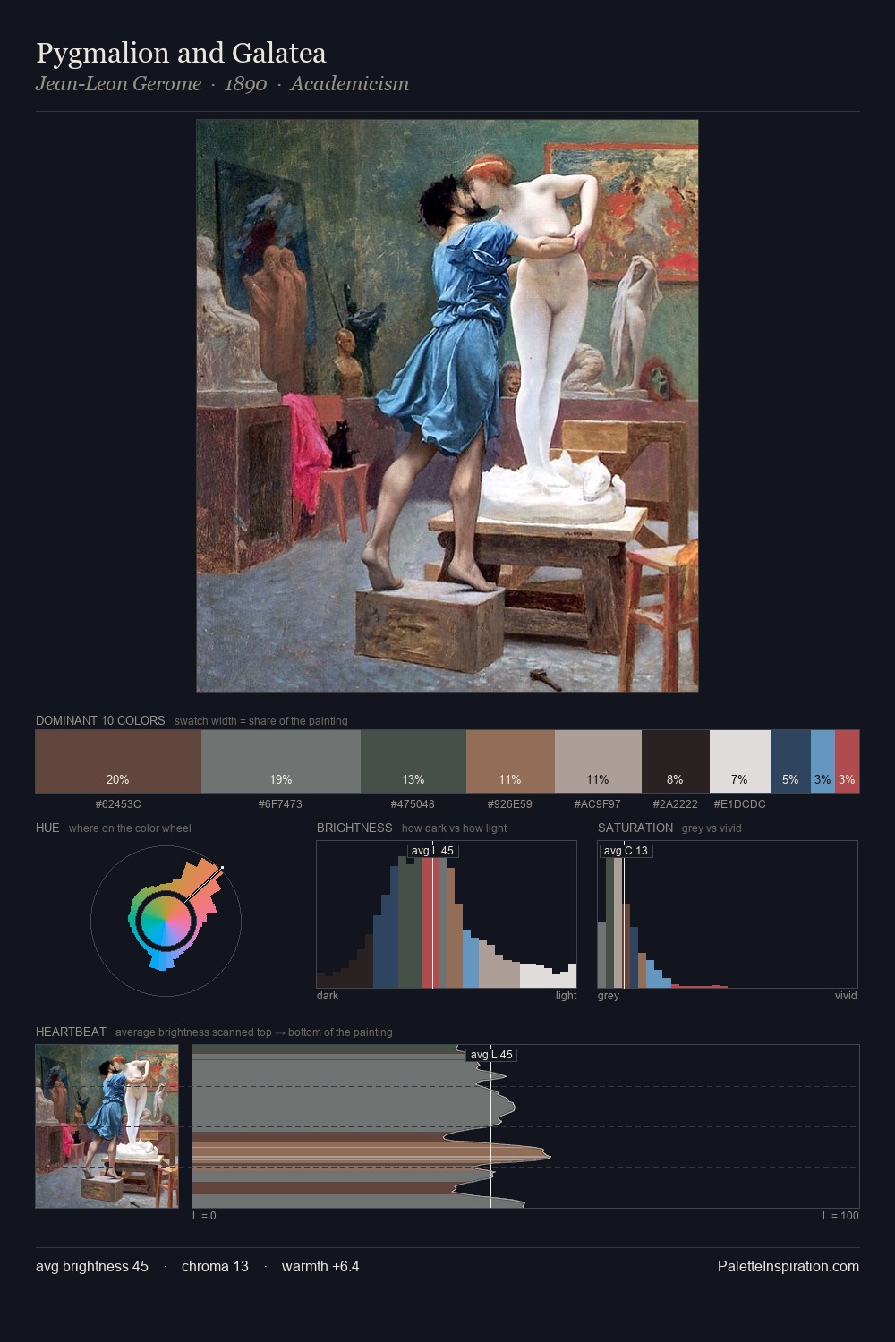Click the year '1890' in the subtitle
Viewport: 895px width, 1342px height.
click(245, 84)
